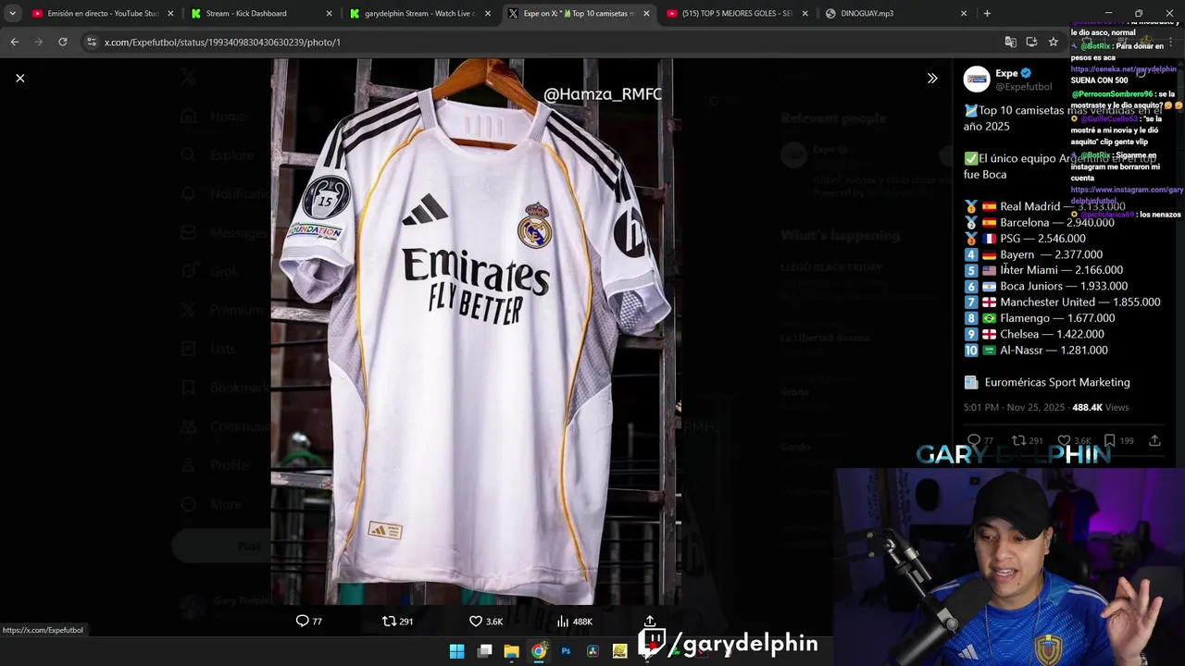Click the Inter Miami — 2.166.000 line
The width and height of the screenshot is (1185, 666).
click(1043, 270)
